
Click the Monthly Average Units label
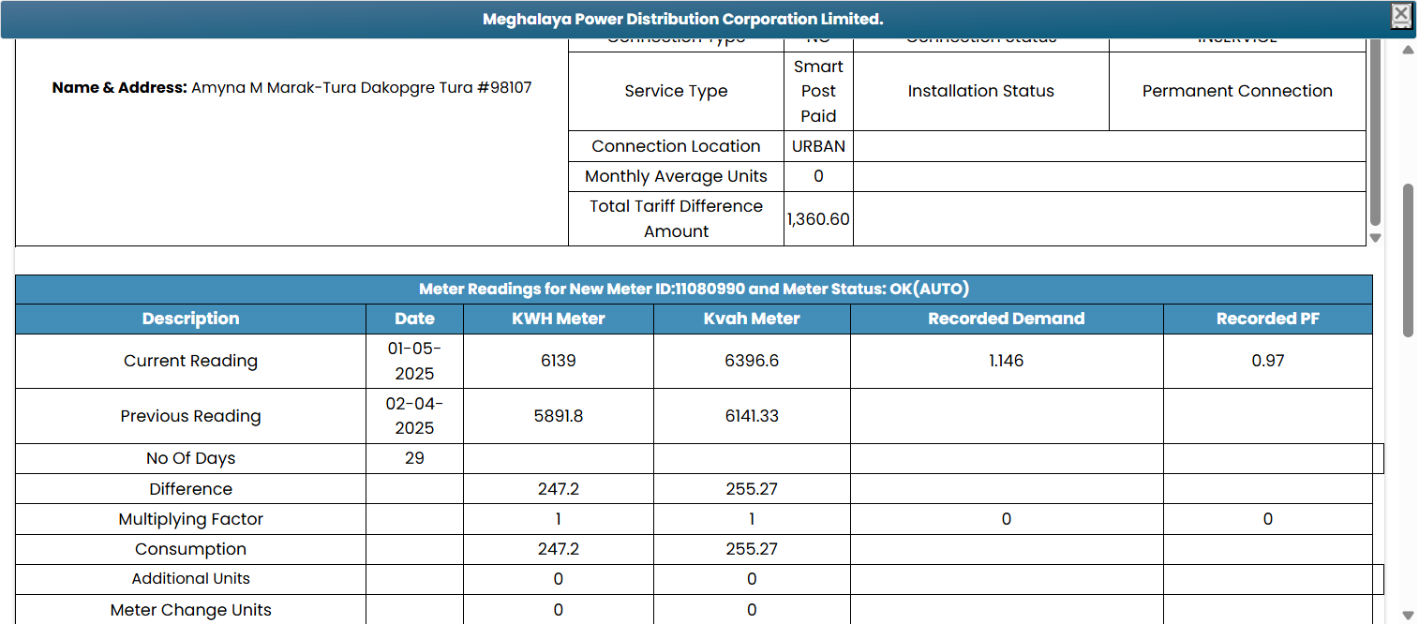click(676, 176)
